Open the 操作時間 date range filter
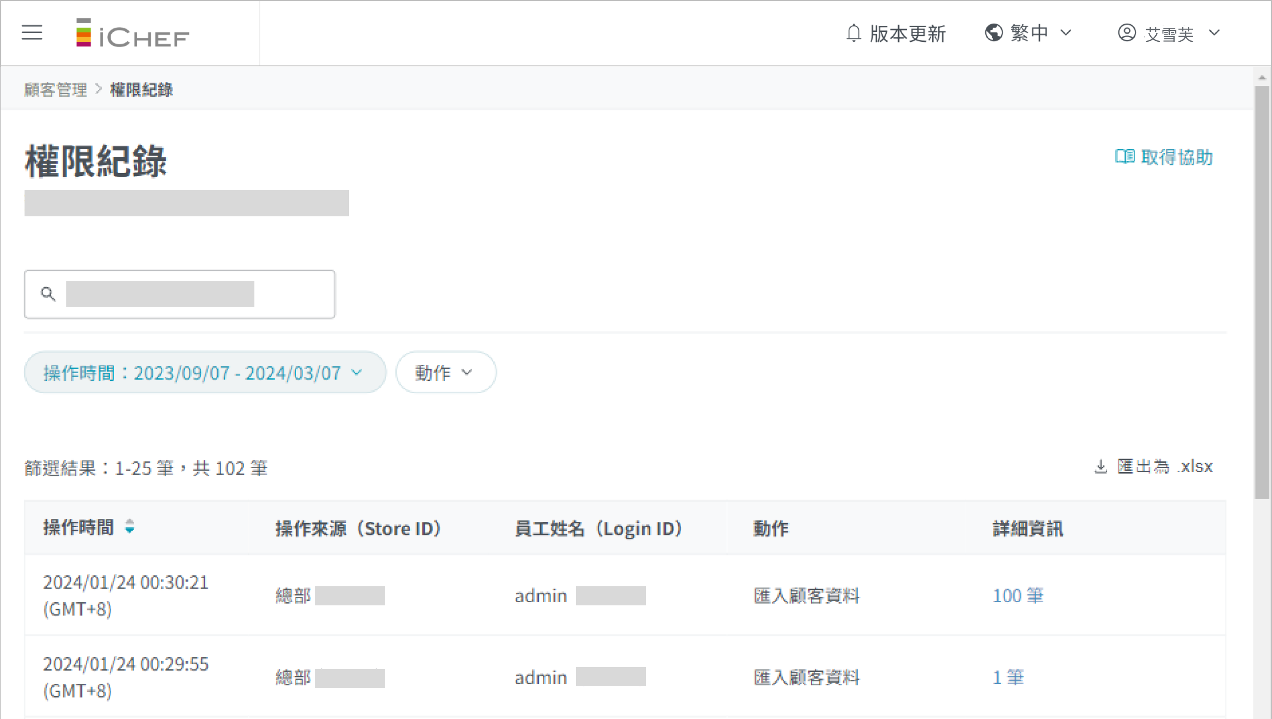Image resolution: width=1272 pixels, height=719 pixels. [204, 373]
